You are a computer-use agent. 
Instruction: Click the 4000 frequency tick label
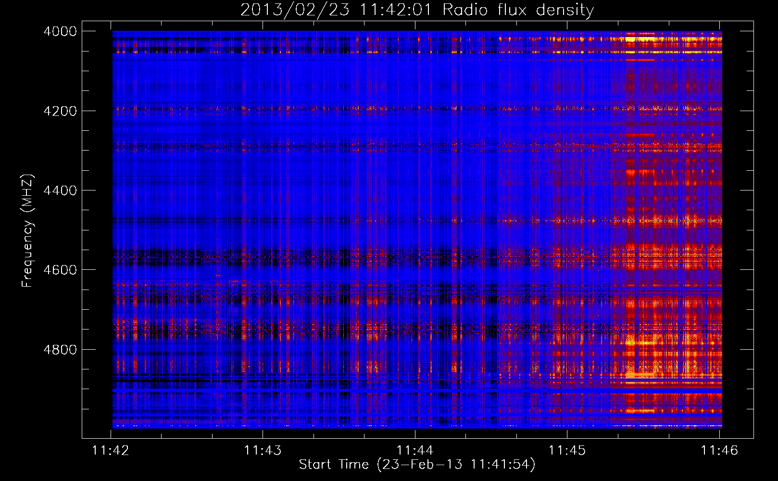pyautogui.click(x=60, y=31)
